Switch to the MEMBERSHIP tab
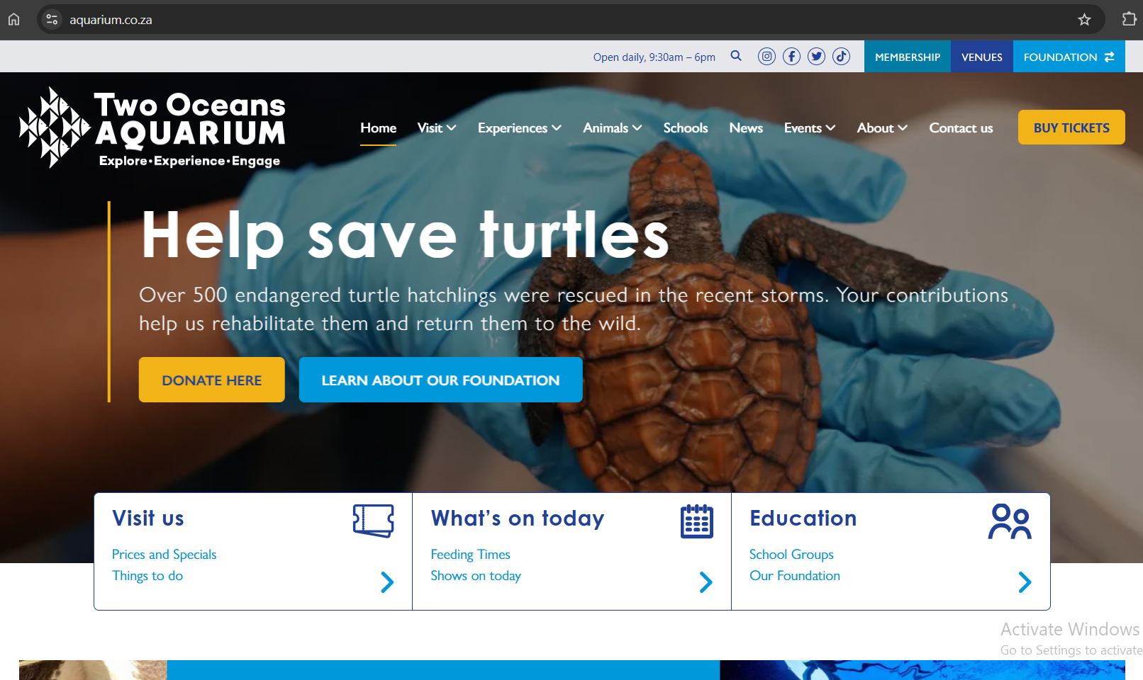 click(x=908, y=57)
